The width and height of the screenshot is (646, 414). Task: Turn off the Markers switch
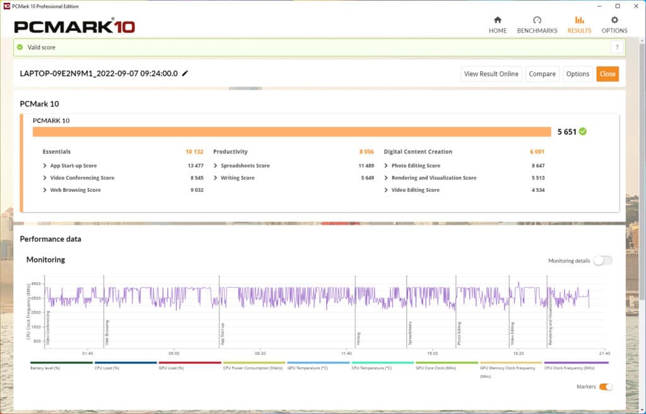point(606,387)
